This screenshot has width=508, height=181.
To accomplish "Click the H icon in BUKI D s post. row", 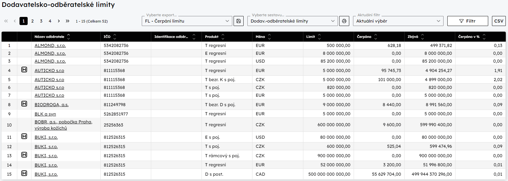I will 24,173.
